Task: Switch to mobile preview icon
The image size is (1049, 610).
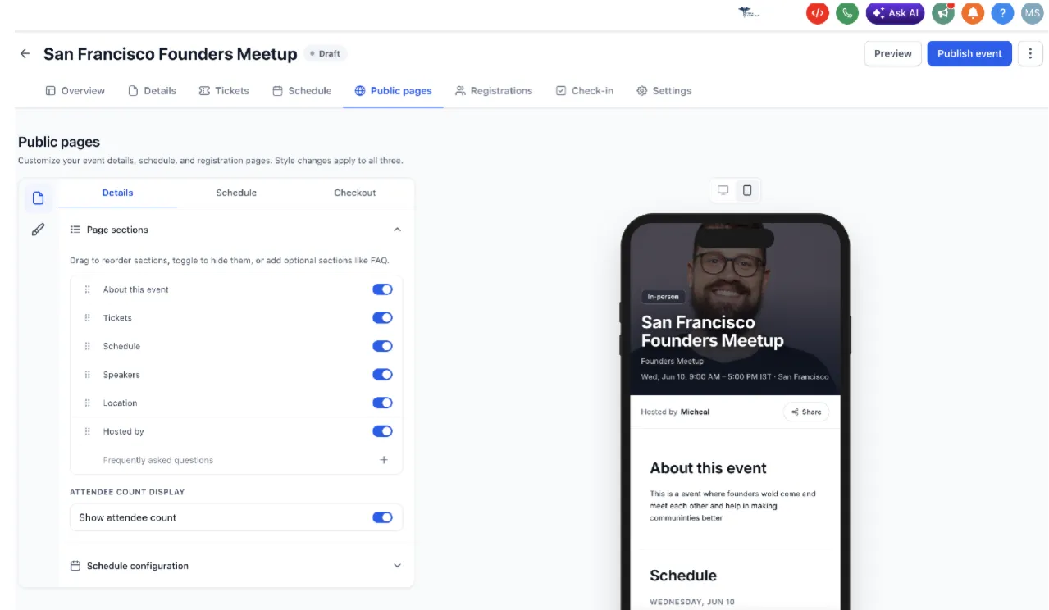Action: 747,190
